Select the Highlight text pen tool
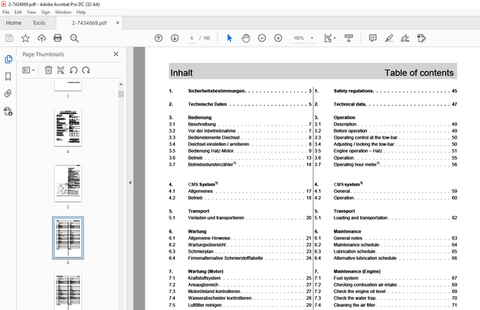Viewport: 480px width, 310px height. click(x=389, y=38)
